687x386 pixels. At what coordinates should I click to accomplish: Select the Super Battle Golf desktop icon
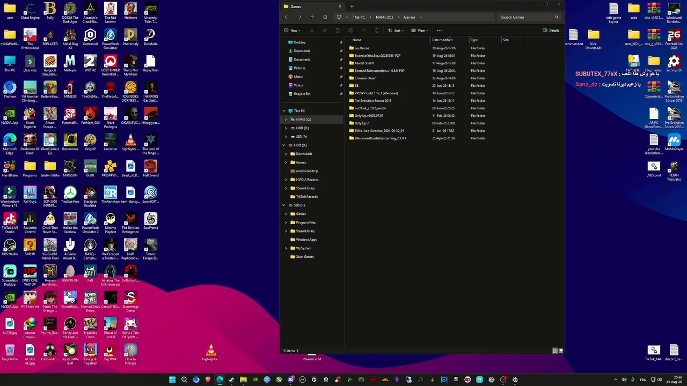pyautogui.click(x=70, y=353)
